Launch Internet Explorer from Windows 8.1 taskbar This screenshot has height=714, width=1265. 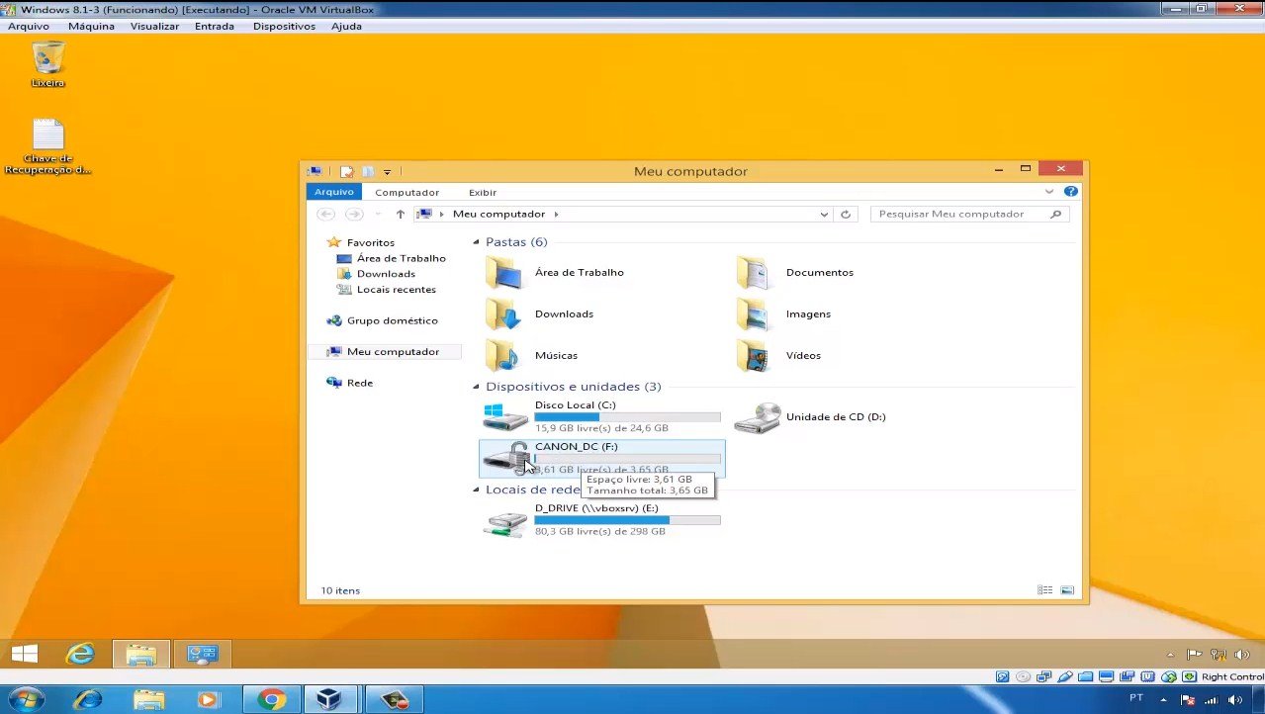[x=79, y=654]
